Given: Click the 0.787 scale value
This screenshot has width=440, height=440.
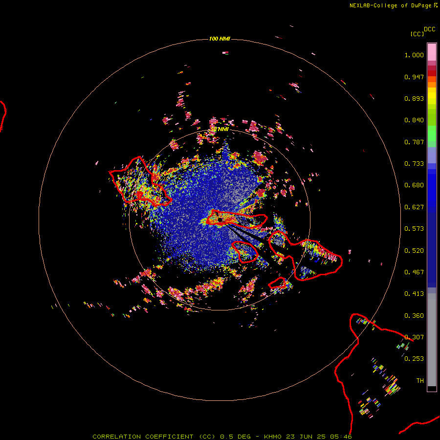Looking at the screenshot, I should (x=414, y=142).
